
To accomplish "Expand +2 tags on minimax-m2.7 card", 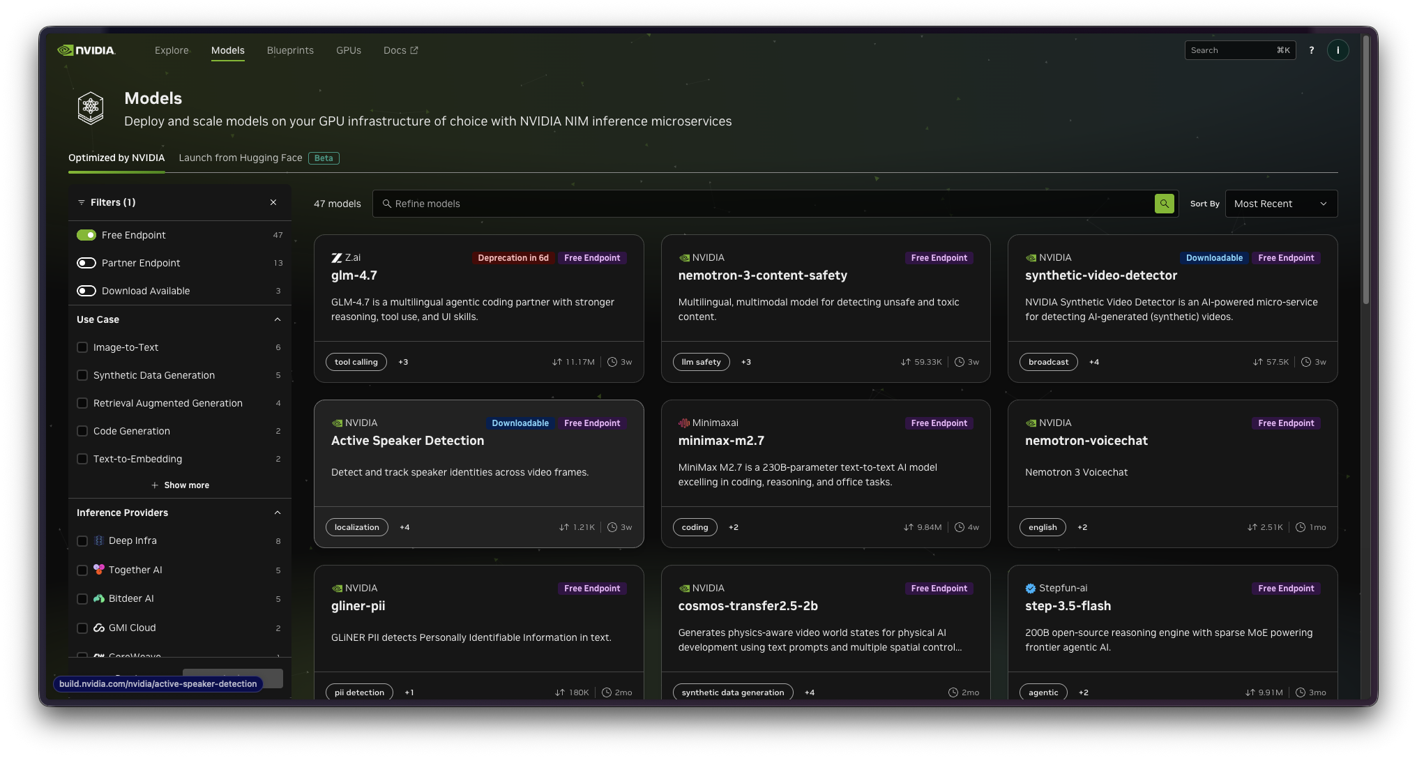I will (x=734, y=527).
